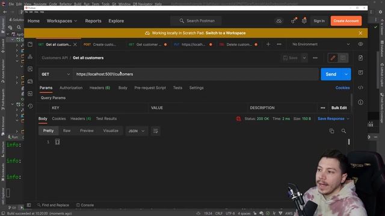
Task: Click the Switch to a Workspace link
Action: click(226, 33)
